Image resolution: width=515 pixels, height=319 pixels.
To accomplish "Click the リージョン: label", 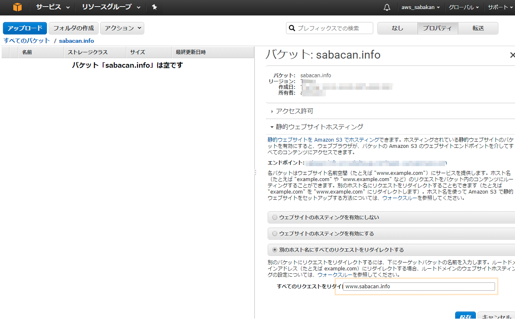I will 282,81.
